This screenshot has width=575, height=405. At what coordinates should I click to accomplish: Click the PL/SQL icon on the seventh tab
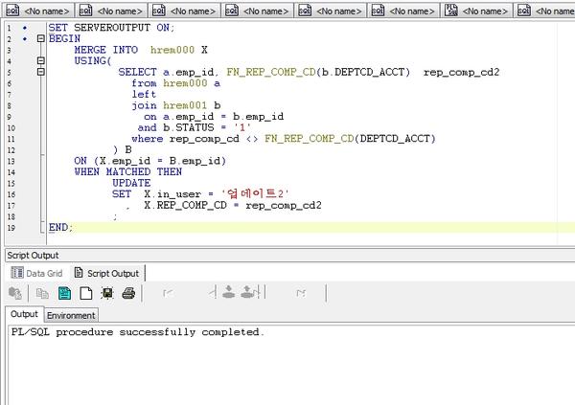coord(450,11)
